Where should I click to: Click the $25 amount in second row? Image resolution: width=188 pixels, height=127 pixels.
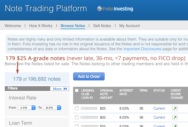pos(103,117)
